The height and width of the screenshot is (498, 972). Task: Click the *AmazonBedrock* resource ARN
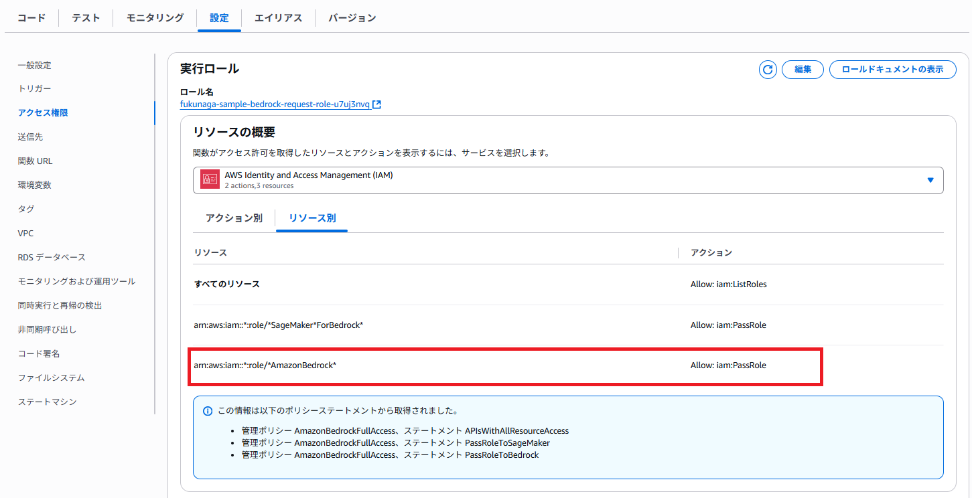[265, 365]
